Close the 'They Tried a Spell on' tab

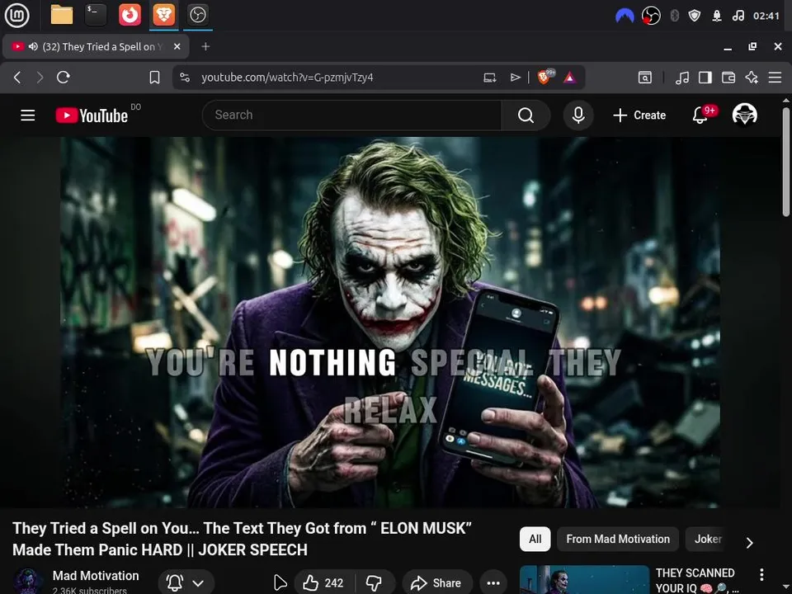click(177, 46)
